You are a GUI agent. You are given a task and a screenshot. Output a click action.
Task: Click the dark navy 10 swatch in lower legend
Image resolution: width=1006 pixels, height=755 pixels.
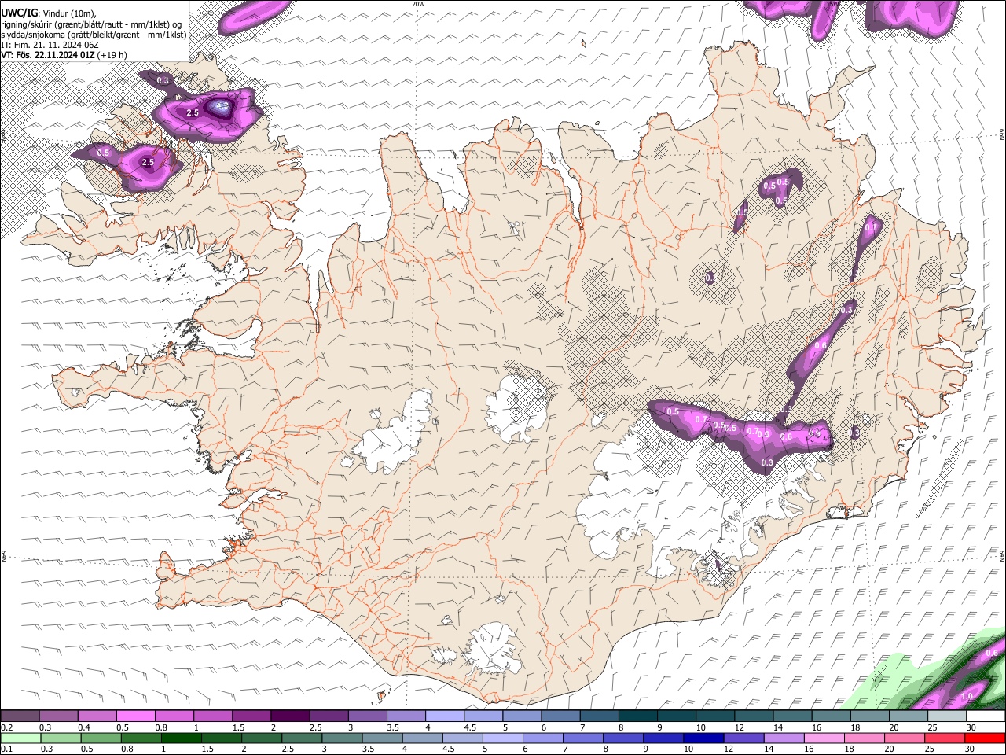click(702, 738)
